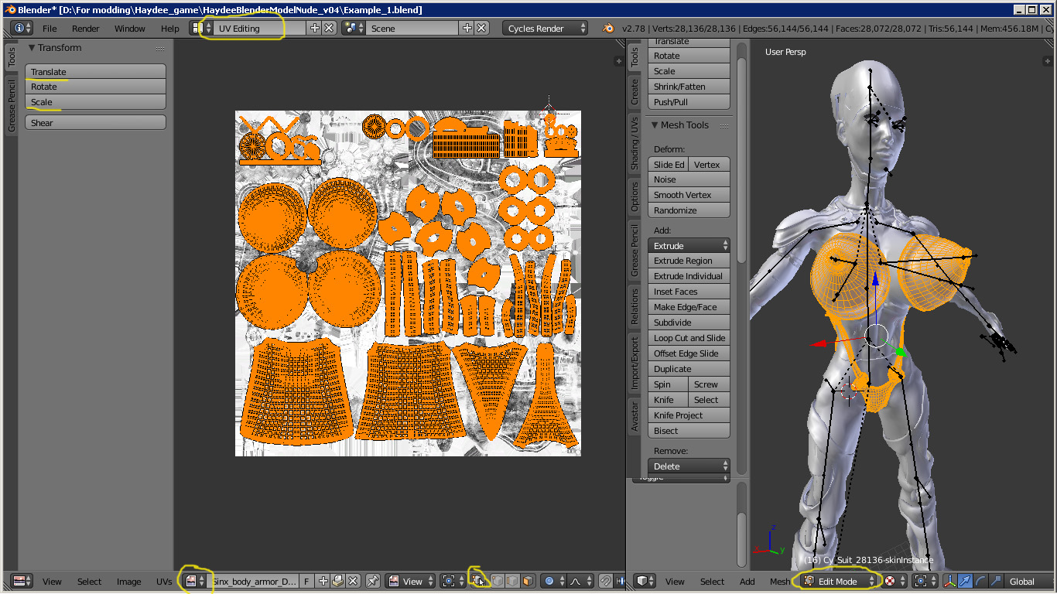Add a new image in UV editor
The width and height of the screenshot is (1057, 594).
[323, 581]
